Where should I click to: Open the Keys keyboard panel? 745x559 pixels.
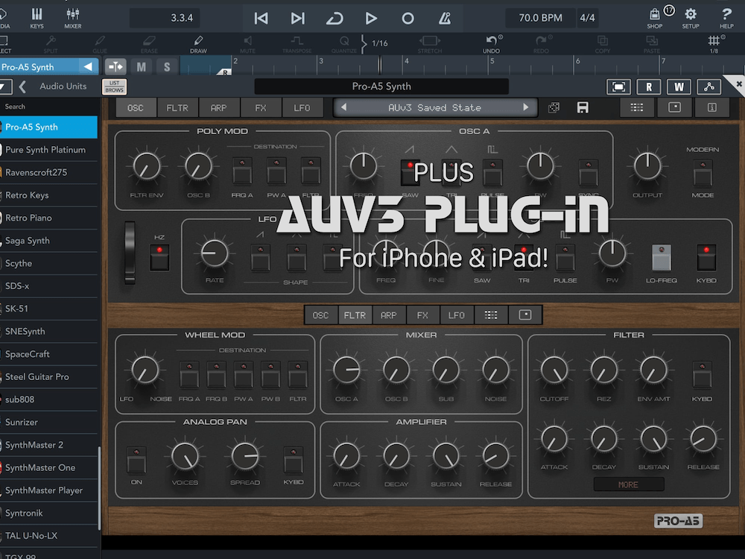[37, 18]
